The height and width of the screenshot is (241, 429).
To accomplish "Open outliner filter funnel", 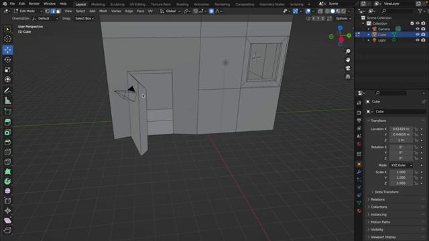I will coord(420,11).
